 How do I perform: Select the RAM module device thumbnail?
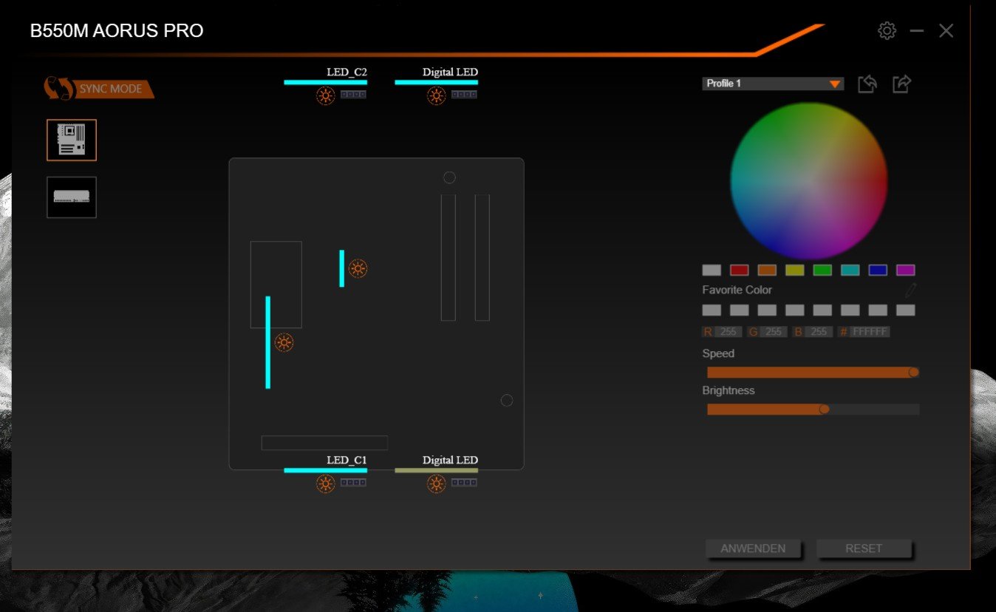point(72,197)
